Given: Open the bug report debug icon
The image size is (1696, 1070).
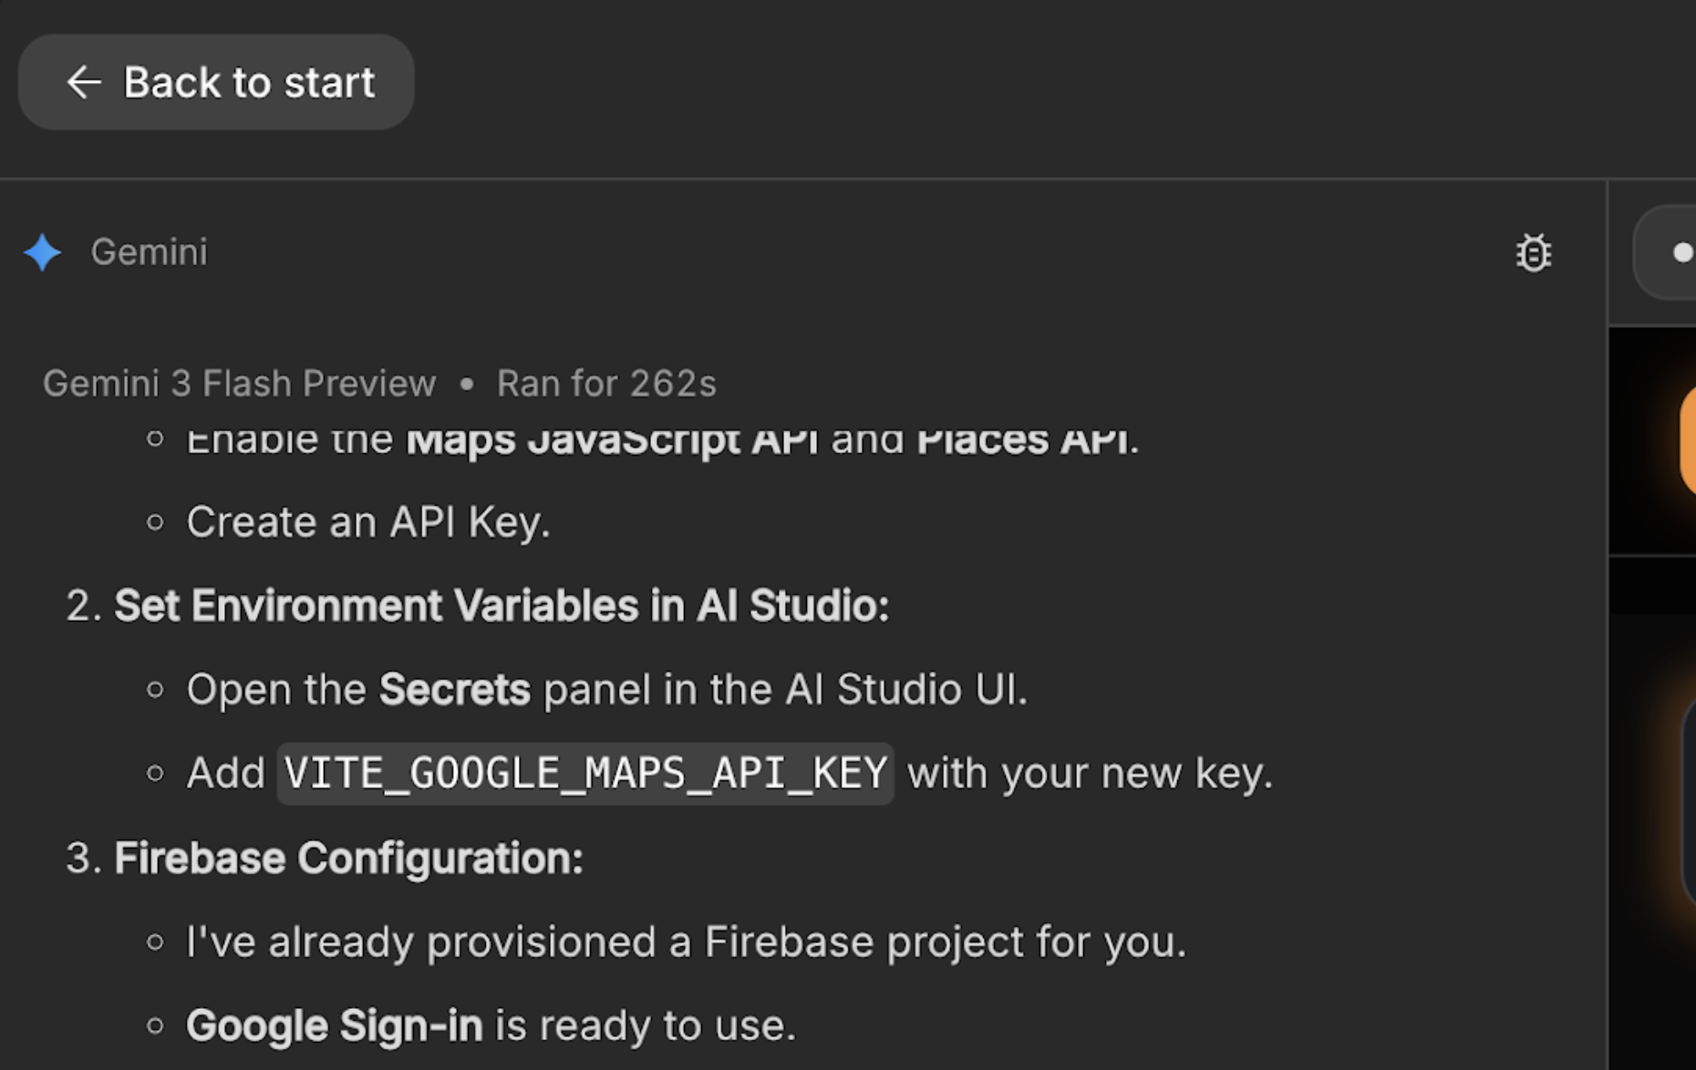Looking at the screenshot, I should point(1533,252).
